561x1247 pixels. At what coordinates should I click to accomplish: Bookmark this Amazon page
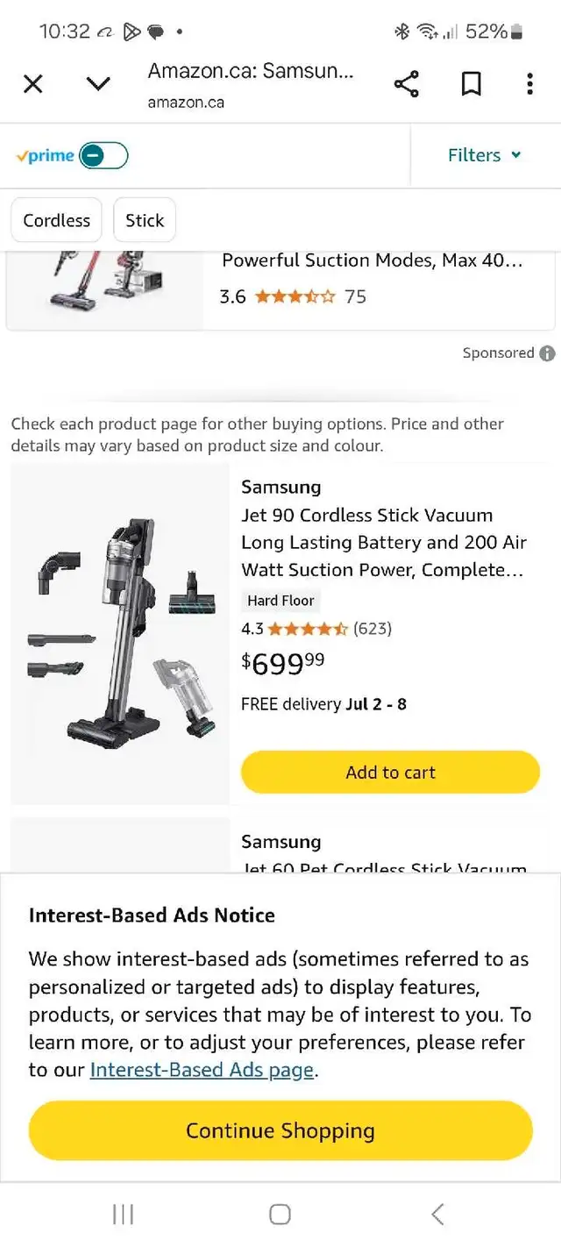pos(471,84)
